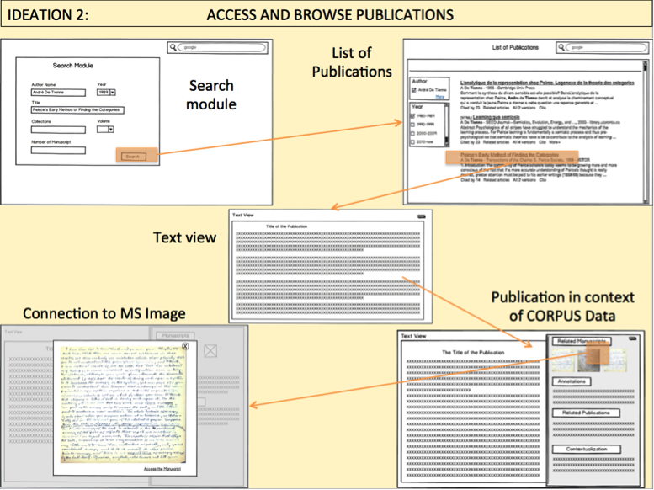Image resolution: width=654 pixels, height=490 pixels.
Task: Check the 1990-1999 year filter
Action: [413, 125]
